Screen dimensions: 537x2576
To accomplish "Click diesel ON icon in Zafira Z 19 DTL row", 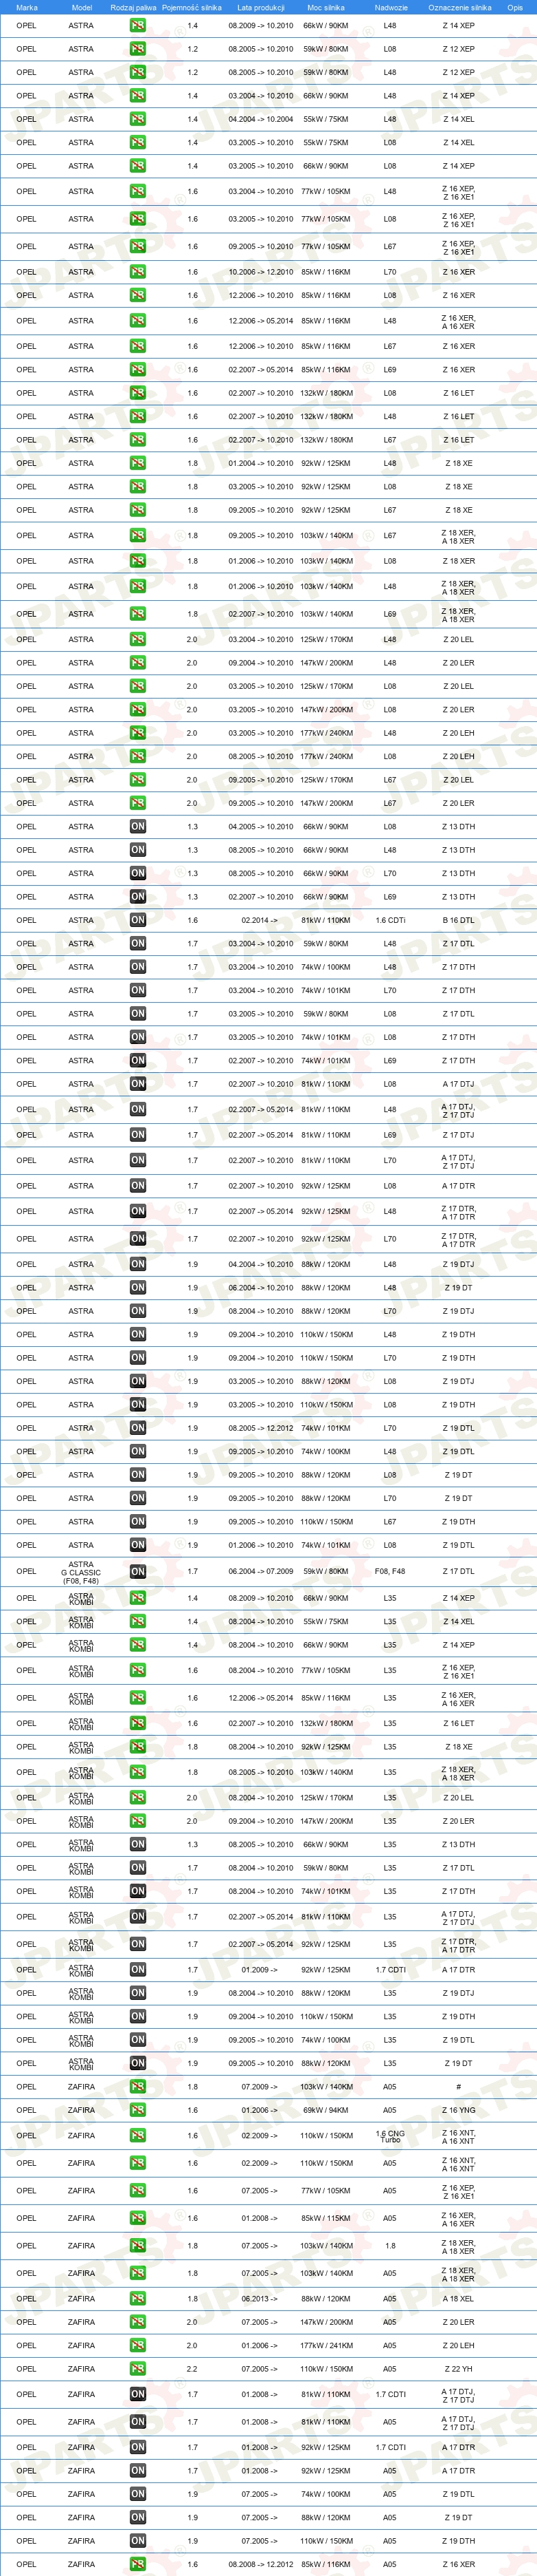I will [x=138, y=2494].
